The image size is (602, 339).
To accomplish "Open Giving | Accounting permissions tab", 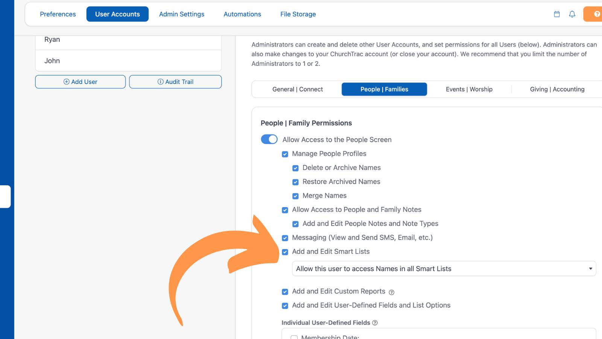I will (557, 89).
